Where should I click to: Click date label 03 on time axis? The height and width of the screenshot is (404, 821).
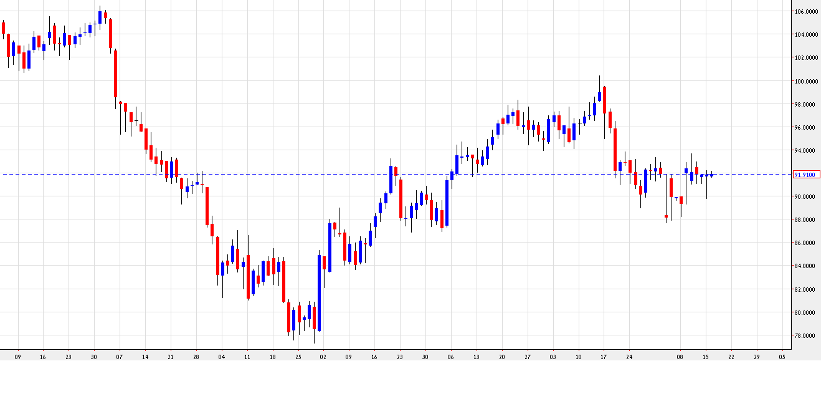[x=553, y=357]
